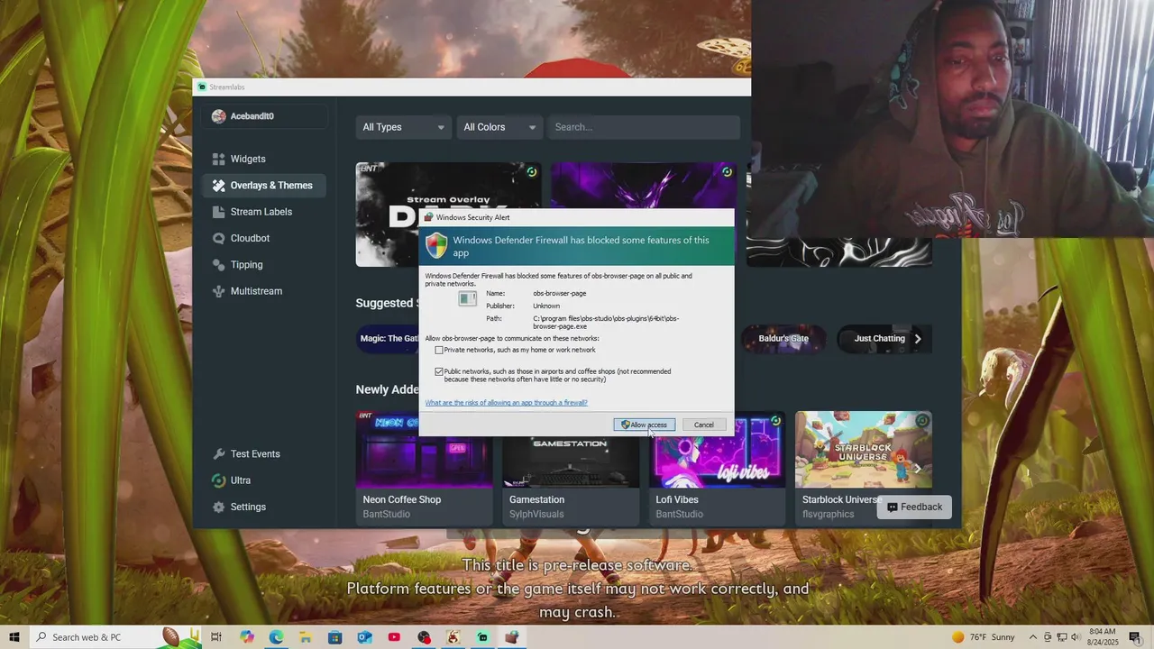The width and height of the screenshot is (1154, 649).
Task: Click the Cloudbot icon in sidebar
Action: point(218,238)
